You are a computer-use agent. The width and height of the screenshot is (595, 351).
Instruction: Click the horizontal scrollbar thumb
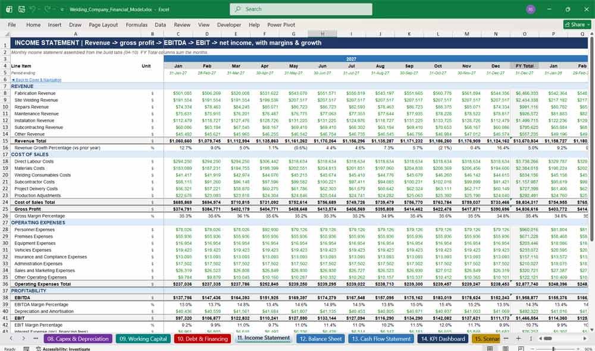coord(547,339)
